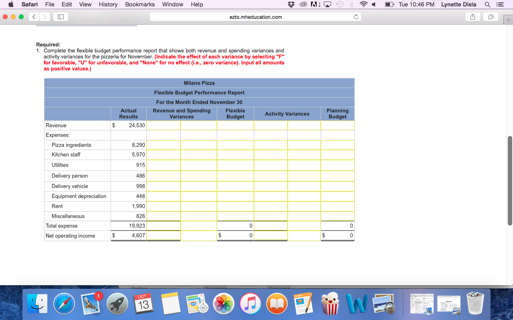Open the View menu
The image size is (513, 320).
(x=85, y=4)
